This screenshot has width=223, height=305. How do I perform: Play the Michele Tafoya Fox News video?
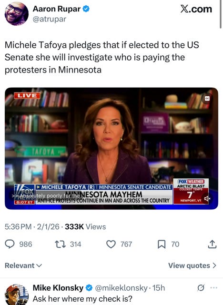coord(111,148)
